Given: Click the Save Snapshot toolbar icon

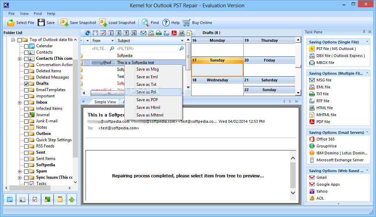Looking at the screenshot, I should click(x=64, y=23).
